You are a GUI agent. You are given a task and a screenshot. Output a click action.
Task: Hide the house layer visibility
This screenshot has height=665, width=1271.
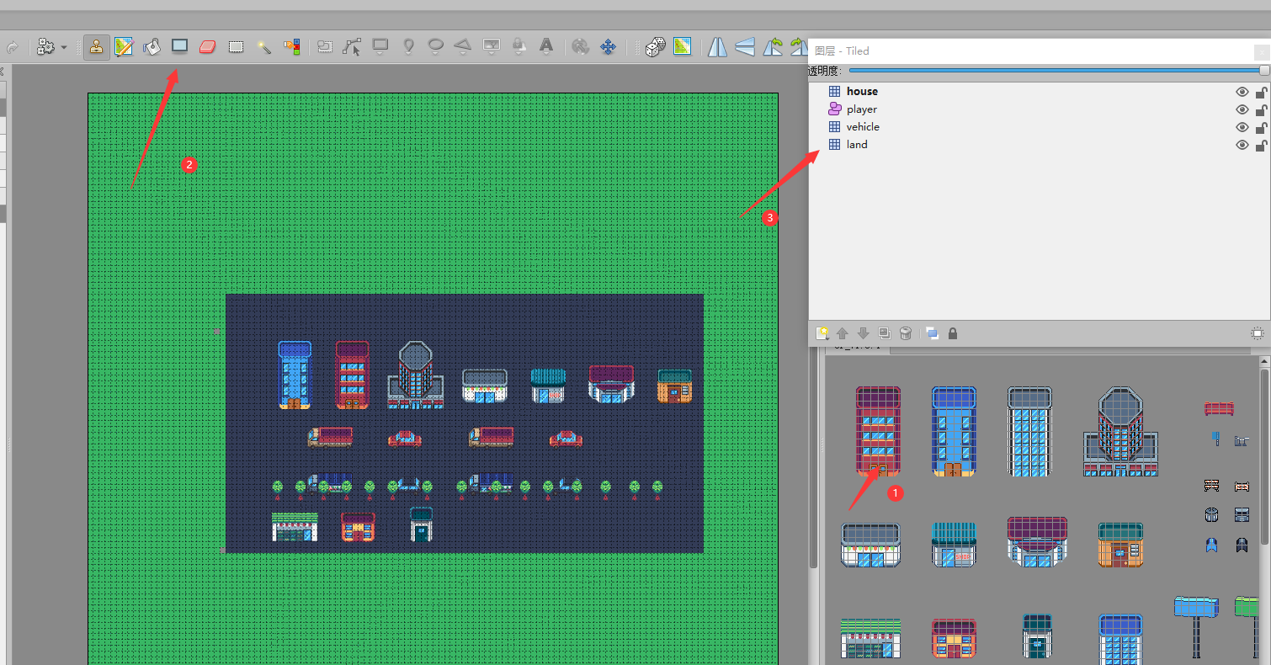pos(1242,91)
